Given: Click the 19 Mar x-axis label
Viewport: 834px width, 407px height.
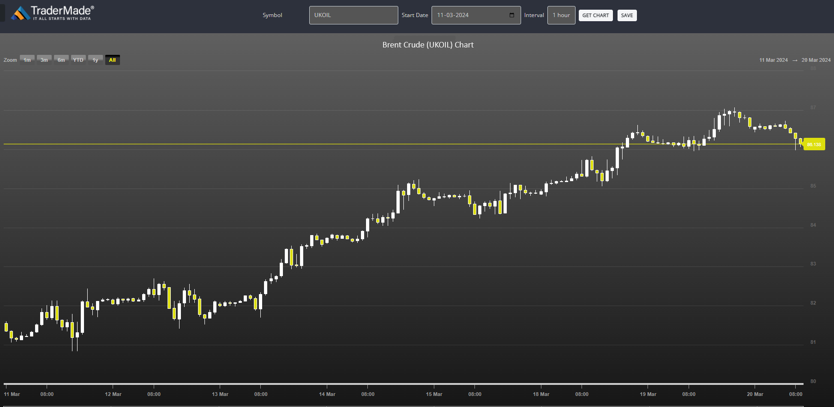Looking at the screenshot, I should coord(648,394).
